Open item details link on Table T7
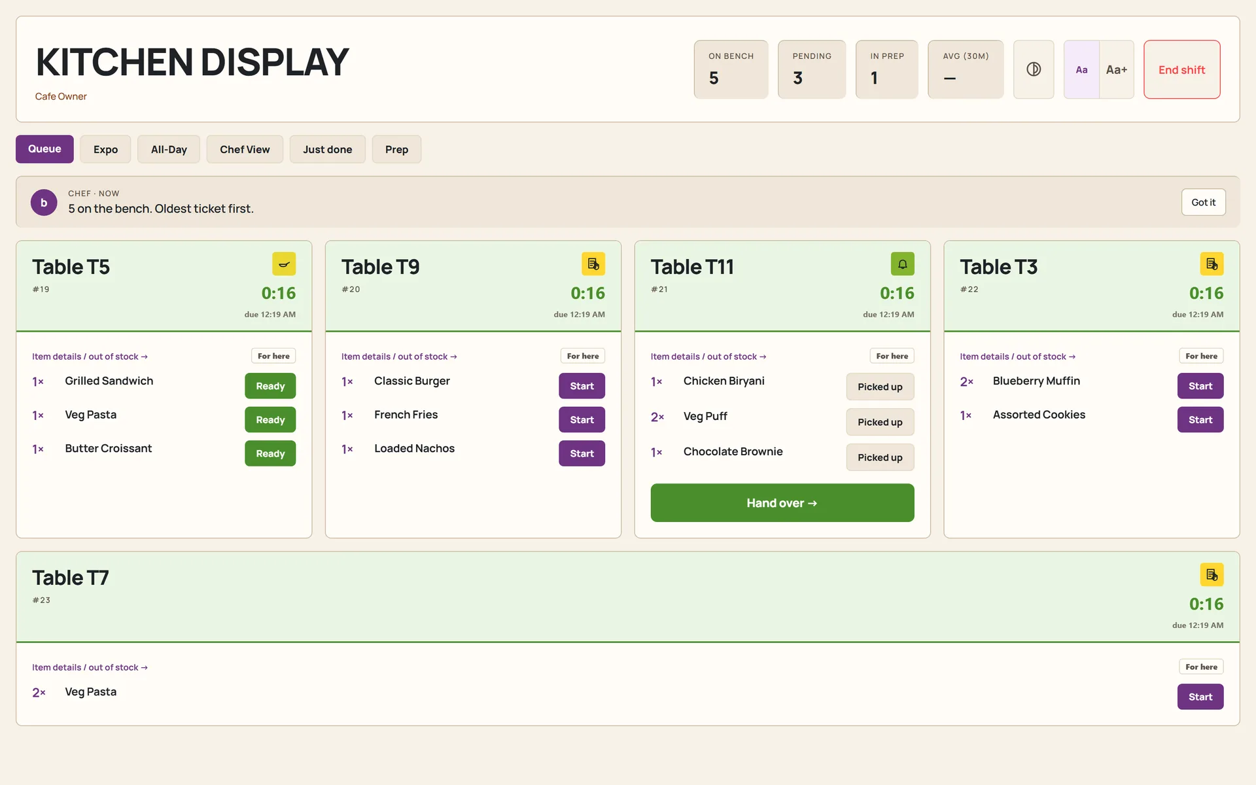1256x785 pixels. point(90,667)
